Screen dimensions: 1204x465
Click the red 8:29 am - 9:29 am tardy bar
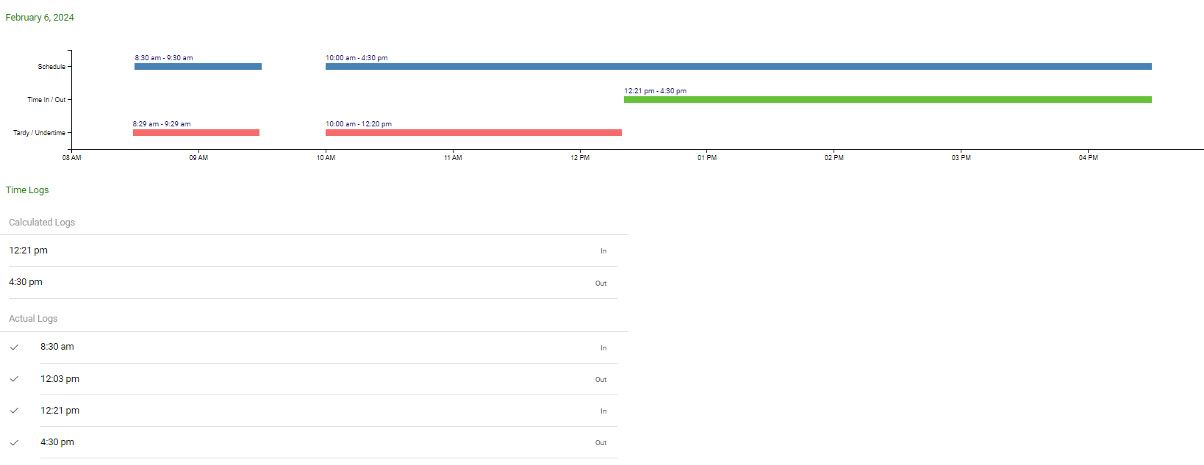(196, 133)
